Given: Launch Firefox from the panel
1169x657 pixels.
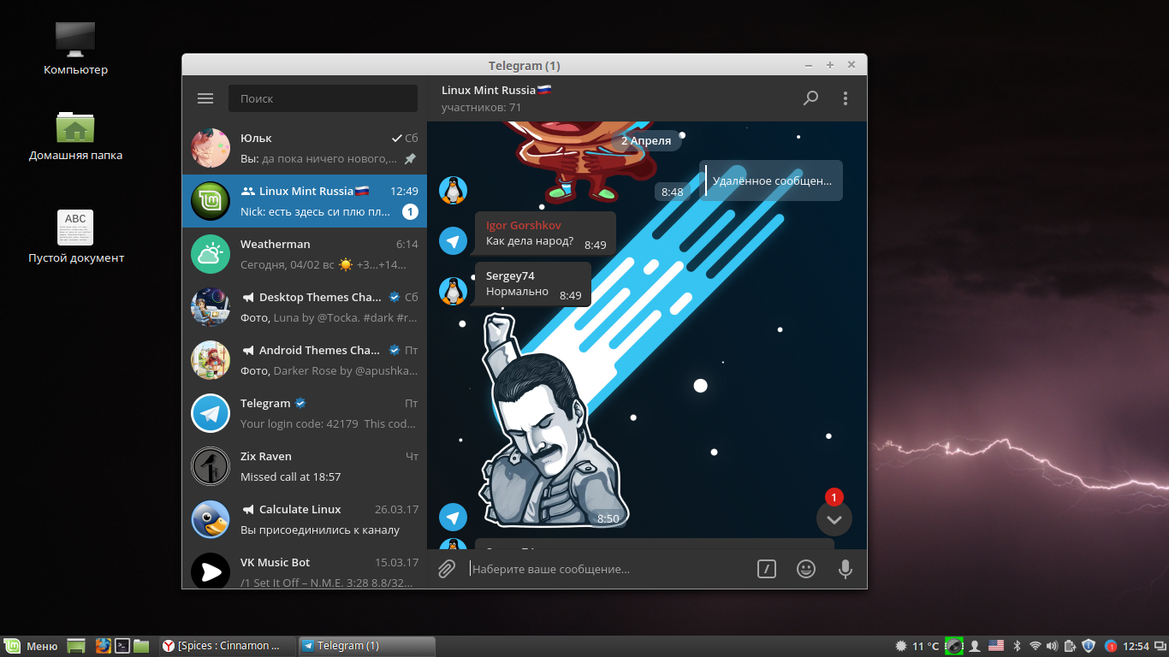Looking at the screenshot, I should [104, 646].
